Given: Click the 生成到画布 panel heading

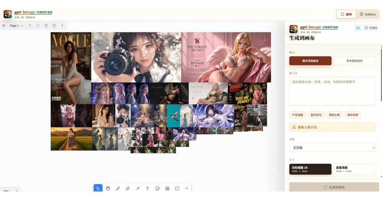Looking at the screenshot, I should pyautogui.click(x=302, y=38).
